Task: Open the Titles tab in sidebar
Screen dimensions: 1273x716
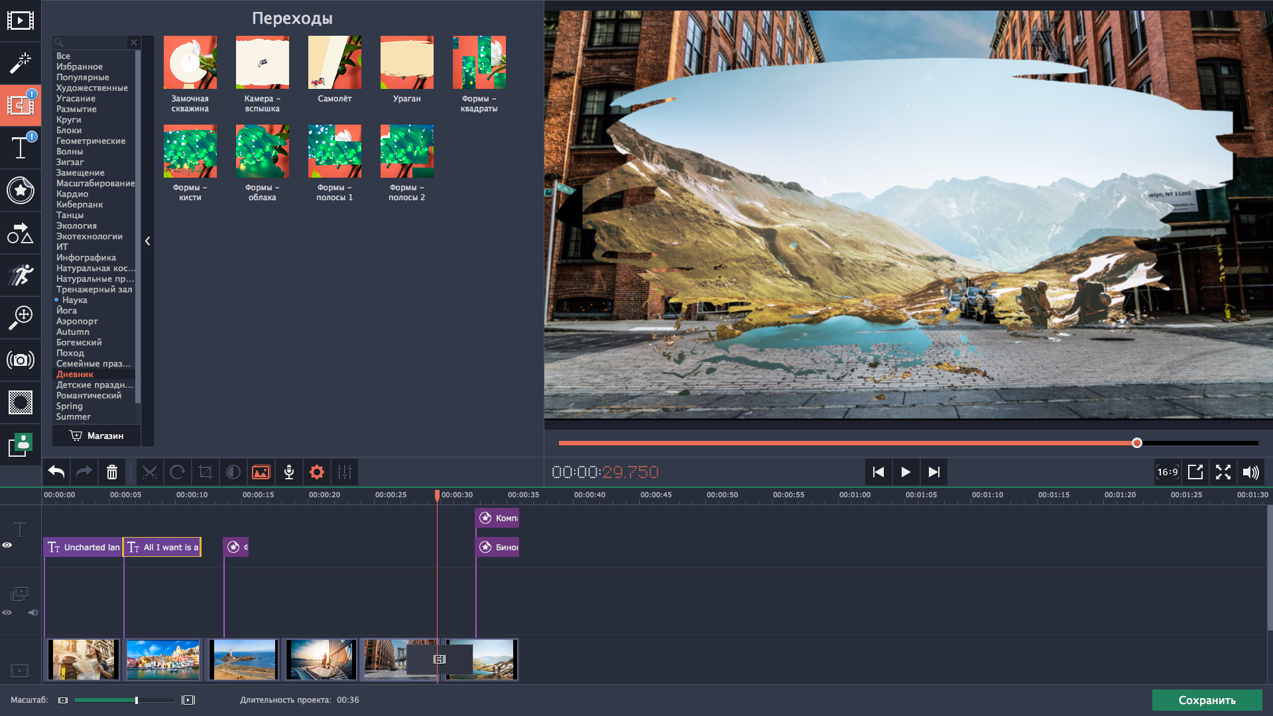Action: 21,147
